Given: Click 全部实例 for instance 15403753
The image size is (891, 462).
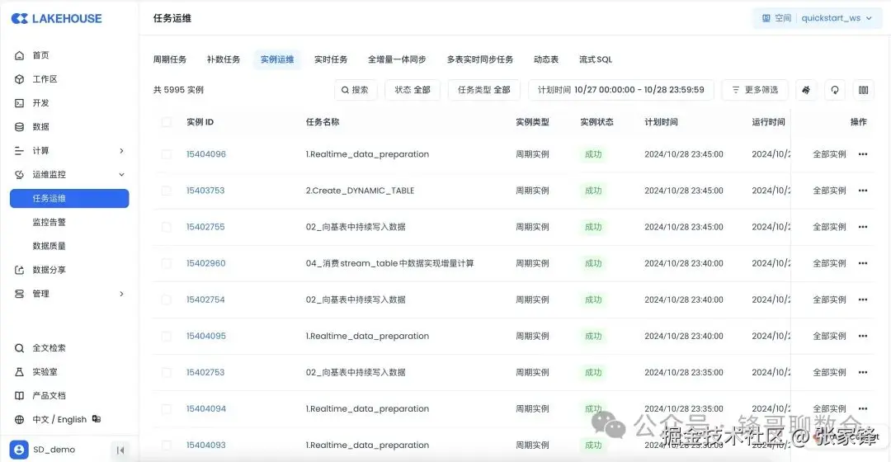Looking at the screenshot, I should [829, 191].
